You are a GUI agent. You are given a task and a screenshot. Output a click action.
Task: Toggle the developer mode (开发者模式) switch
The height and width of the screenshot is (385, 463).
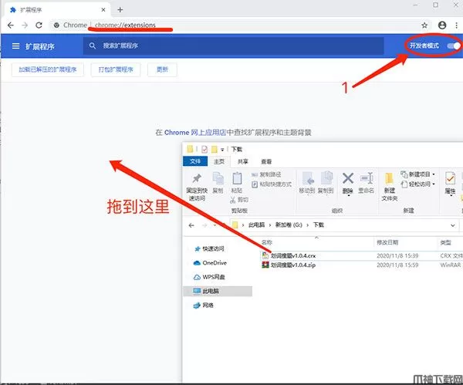[x=454, y=46]
